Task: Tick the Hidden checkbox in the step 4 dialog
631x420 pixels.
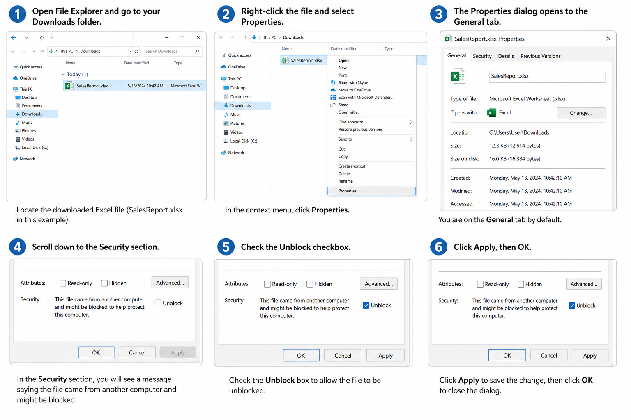Action: 104,283
